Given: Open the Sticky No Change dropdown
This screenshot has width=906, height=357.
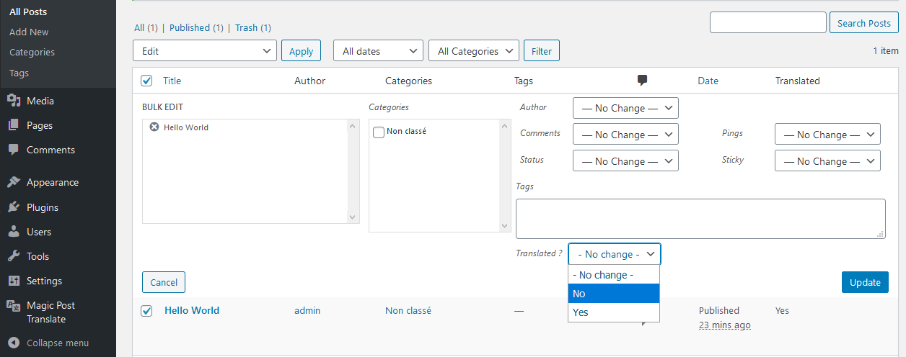Looking at the screenshot, I should (x=827, y=161).
